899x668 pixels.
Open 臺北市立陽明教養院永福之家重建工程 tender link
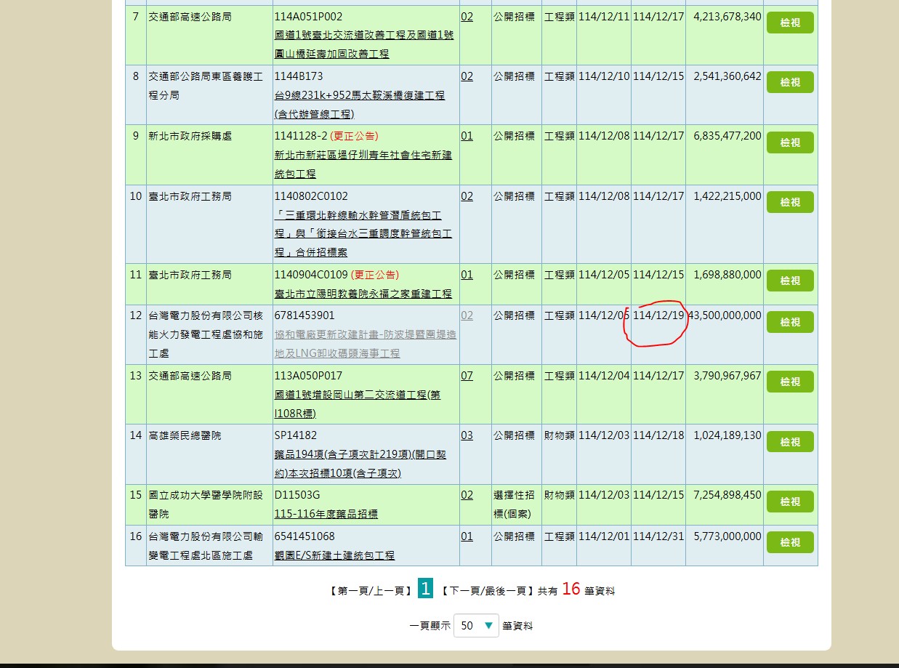point(363,294)
